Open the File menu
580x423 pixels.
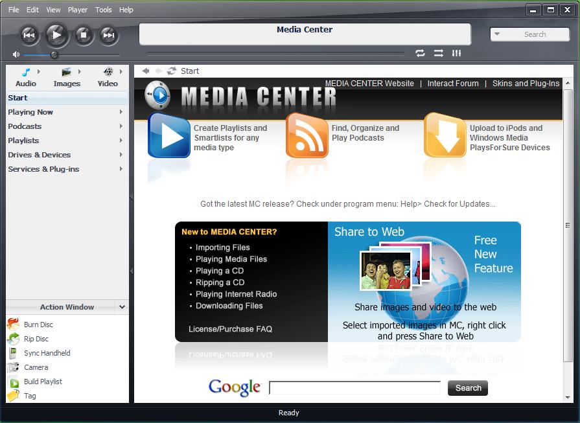tap(14, 10)
